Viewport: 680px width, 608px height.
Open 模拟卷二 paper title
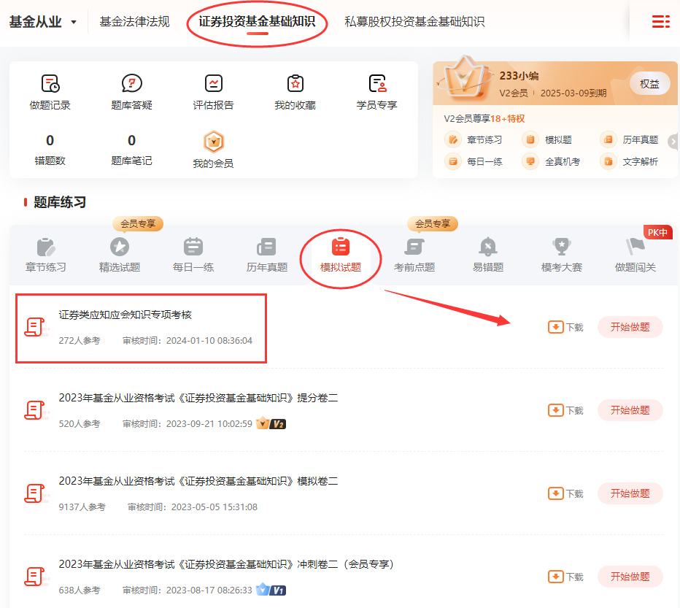point(198,481)
